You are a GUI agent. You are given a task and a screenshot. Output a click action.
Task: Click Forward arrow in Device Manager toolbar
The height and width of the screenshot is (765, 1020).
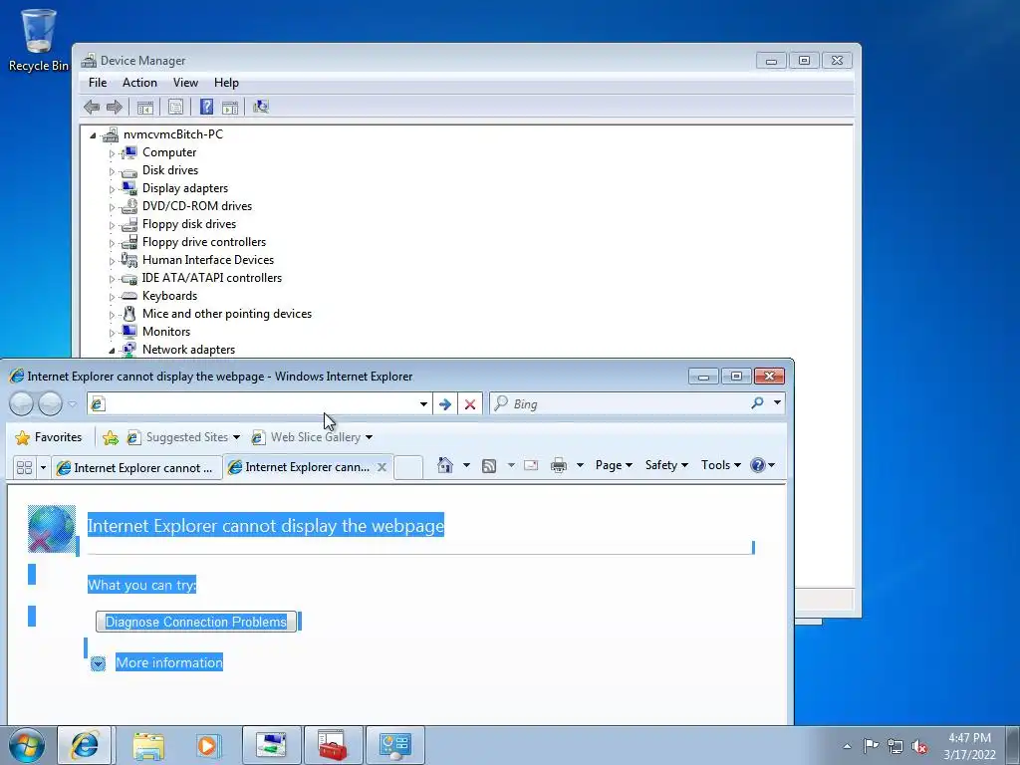[x=114, y=107]
